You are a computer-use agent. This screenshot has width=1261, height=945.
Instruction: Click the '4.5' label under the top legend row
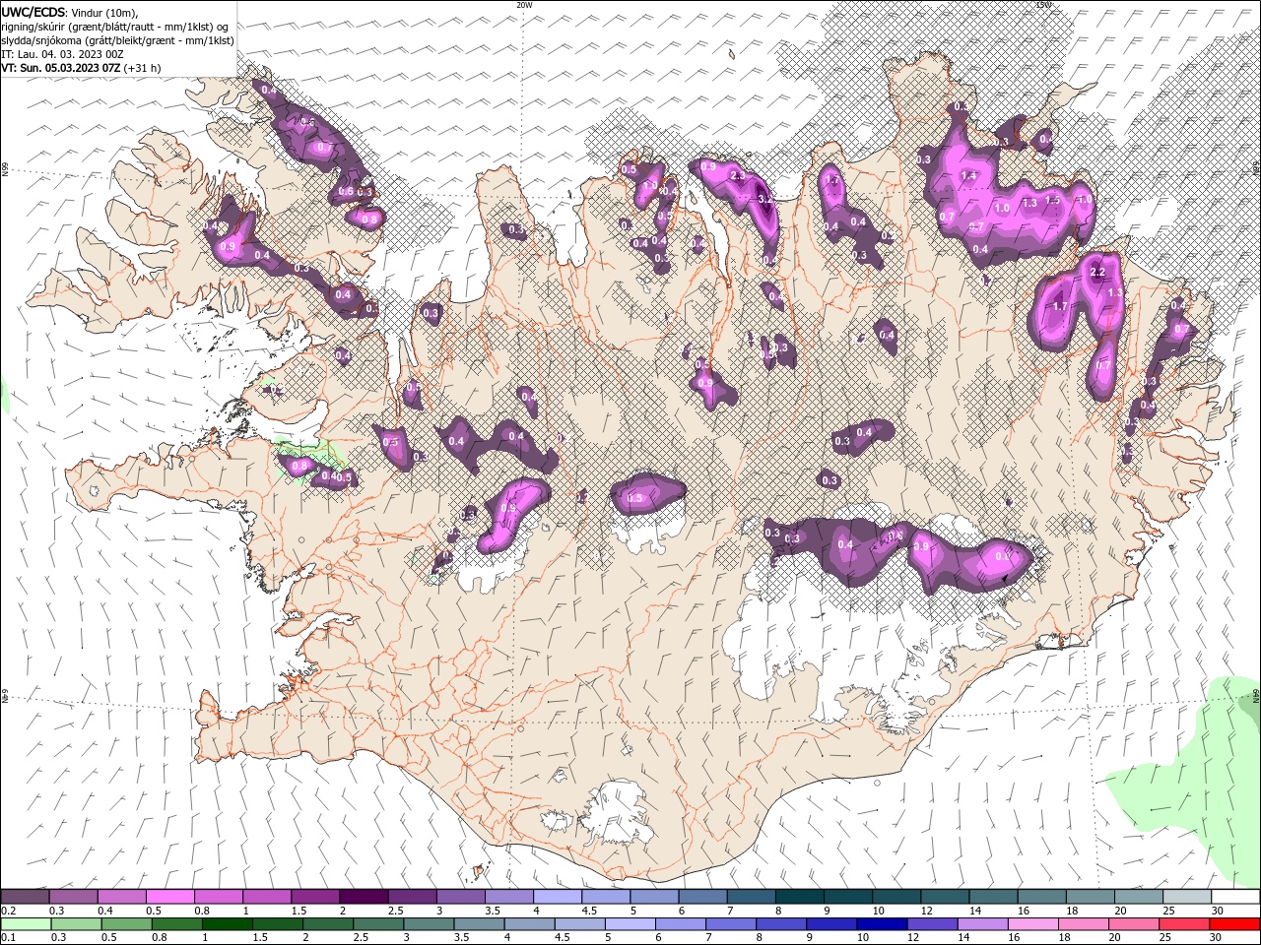point(589,911)
